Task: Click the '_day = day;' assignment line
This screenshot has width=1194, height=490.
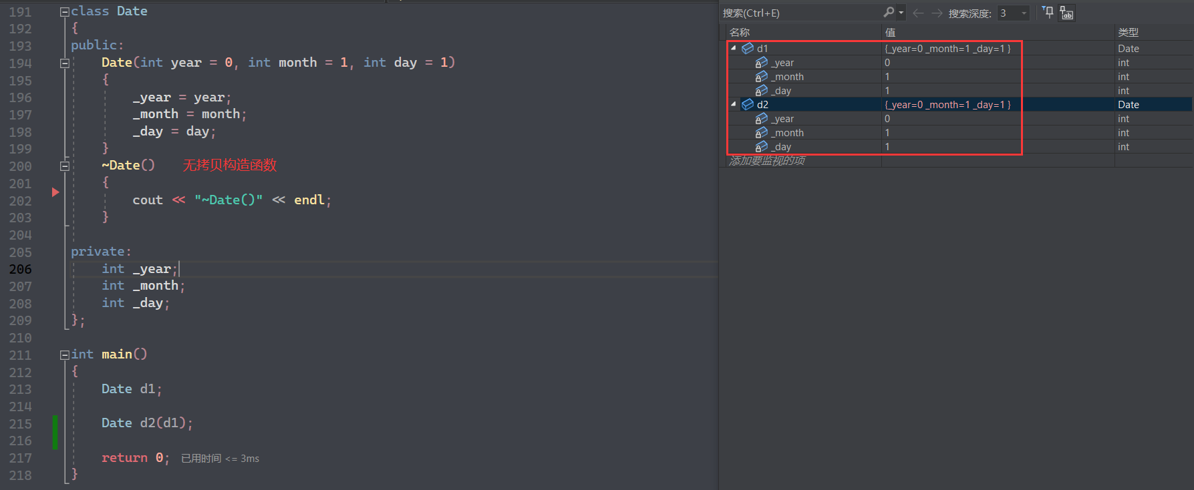Action: click(174, 132)
